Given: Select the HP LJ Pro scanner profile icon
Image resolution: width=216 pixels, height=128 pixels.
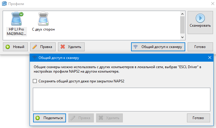Looking at the screenshot, I should coord(16,19).
